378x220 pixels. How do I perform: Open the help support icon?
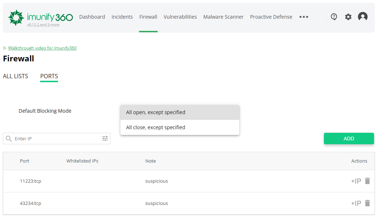coord(334,17)
